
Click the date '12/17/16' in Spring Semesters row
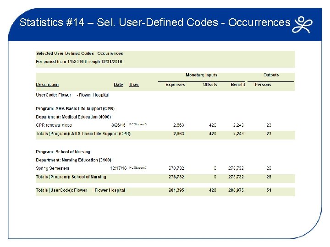pyautogui.click(x=119, y=168)
